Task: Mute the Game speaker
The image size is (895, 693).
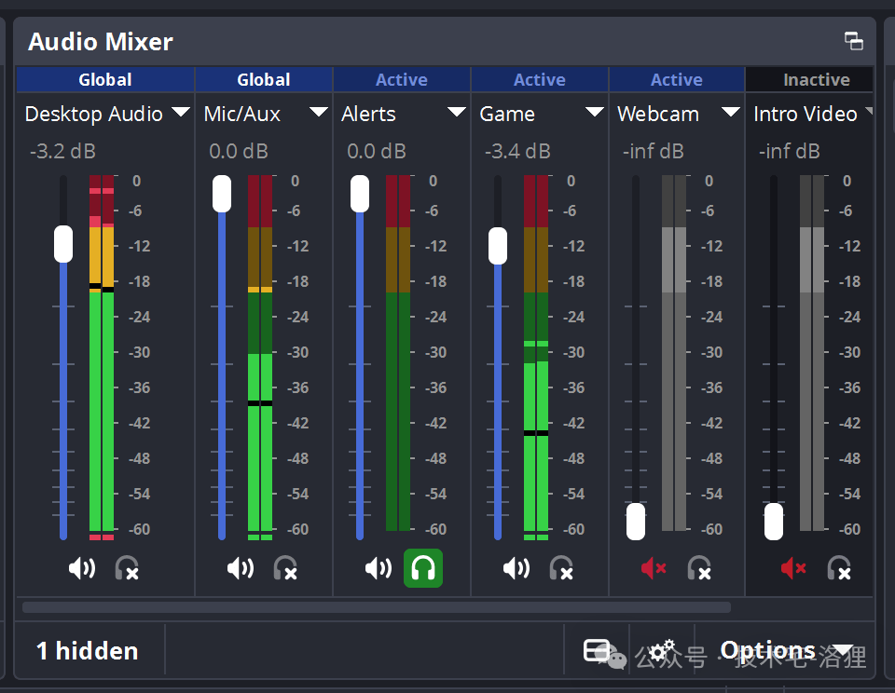Action: coord(516,568)
